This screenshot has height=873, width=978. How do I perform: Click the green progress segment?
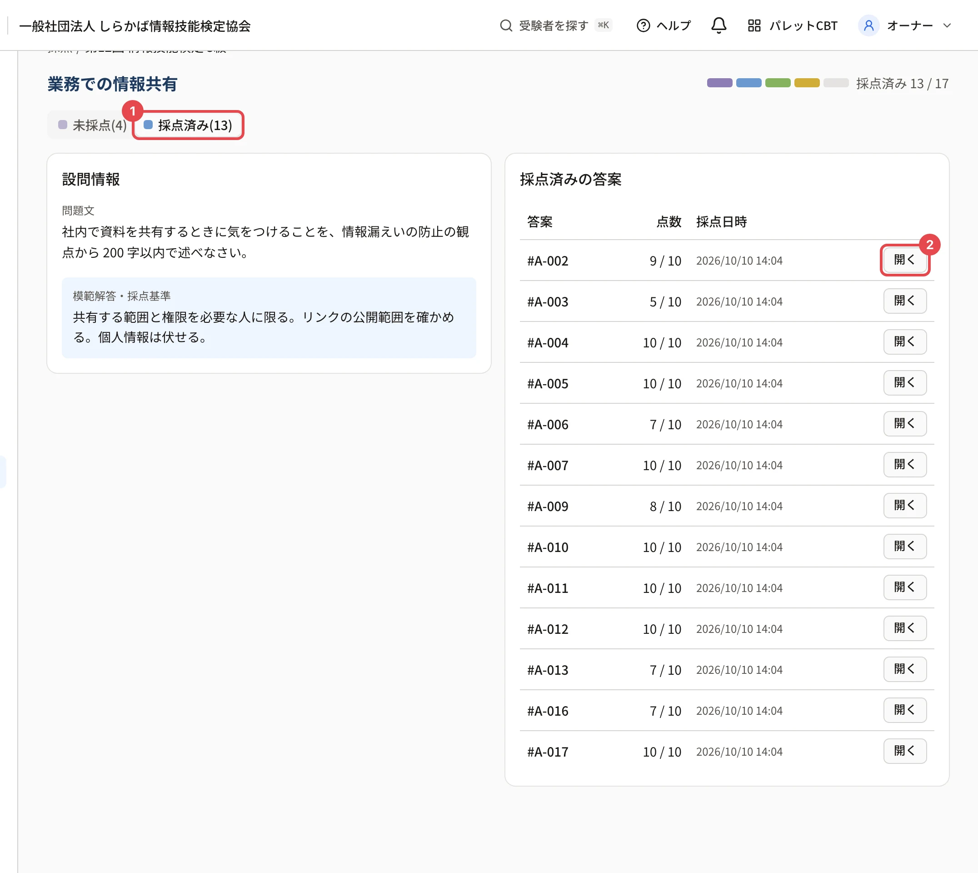pos(778,83)
